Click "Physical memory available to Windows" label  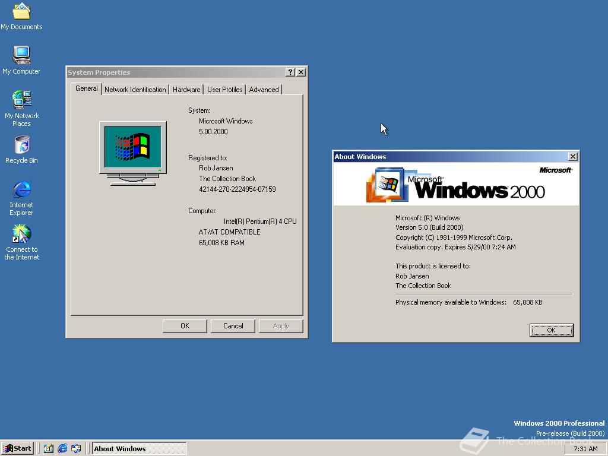[x=451, y=302]
